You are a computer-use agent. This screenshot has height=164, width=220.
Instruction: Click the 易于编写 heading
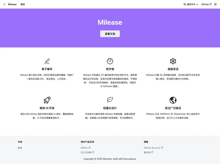(x=47, y=69)
